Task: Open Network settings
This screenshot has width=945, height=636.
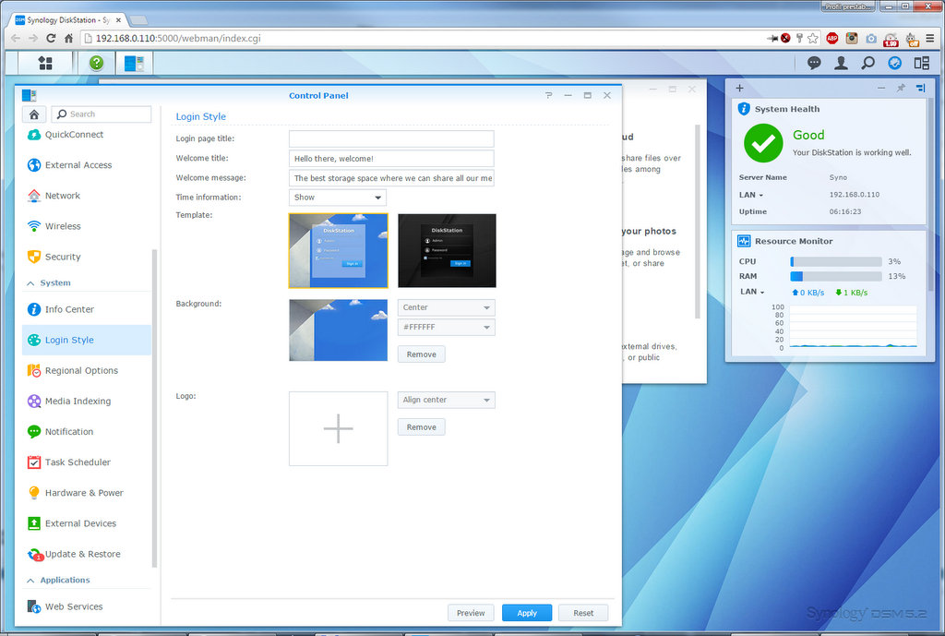Action: [x=87, y=196]
